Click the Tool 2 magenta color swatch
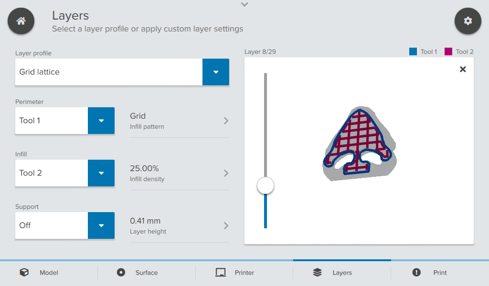 point(448,51)
